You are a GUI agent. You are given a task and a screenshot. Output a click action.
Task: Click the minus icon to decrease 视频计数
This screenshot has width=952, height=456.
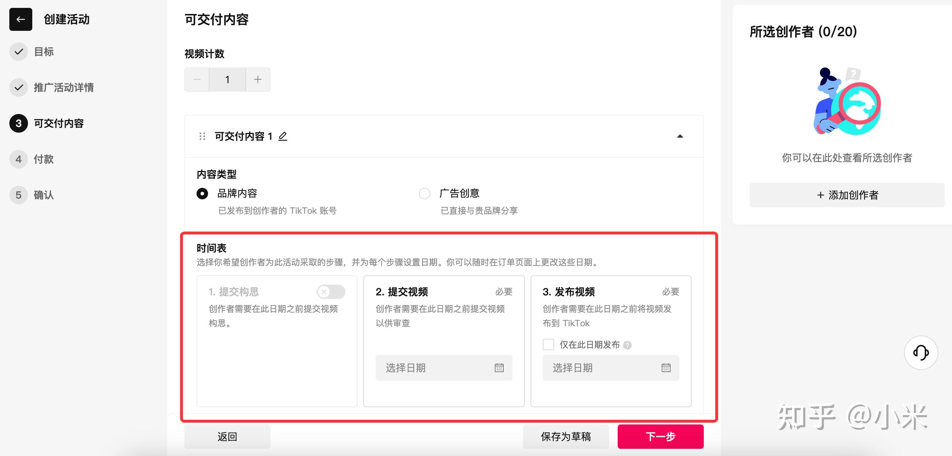[197, 79]
